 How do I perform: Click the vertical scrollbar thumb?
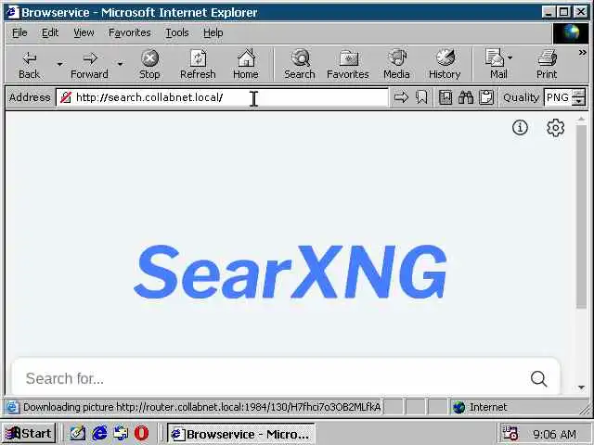click(581, 216)
